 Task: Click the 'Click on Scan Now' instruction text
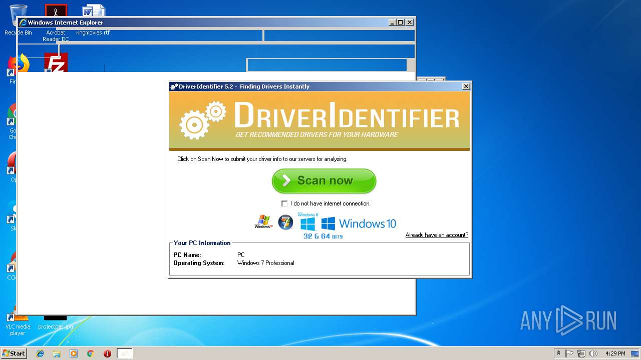click(x=262, y=159)
